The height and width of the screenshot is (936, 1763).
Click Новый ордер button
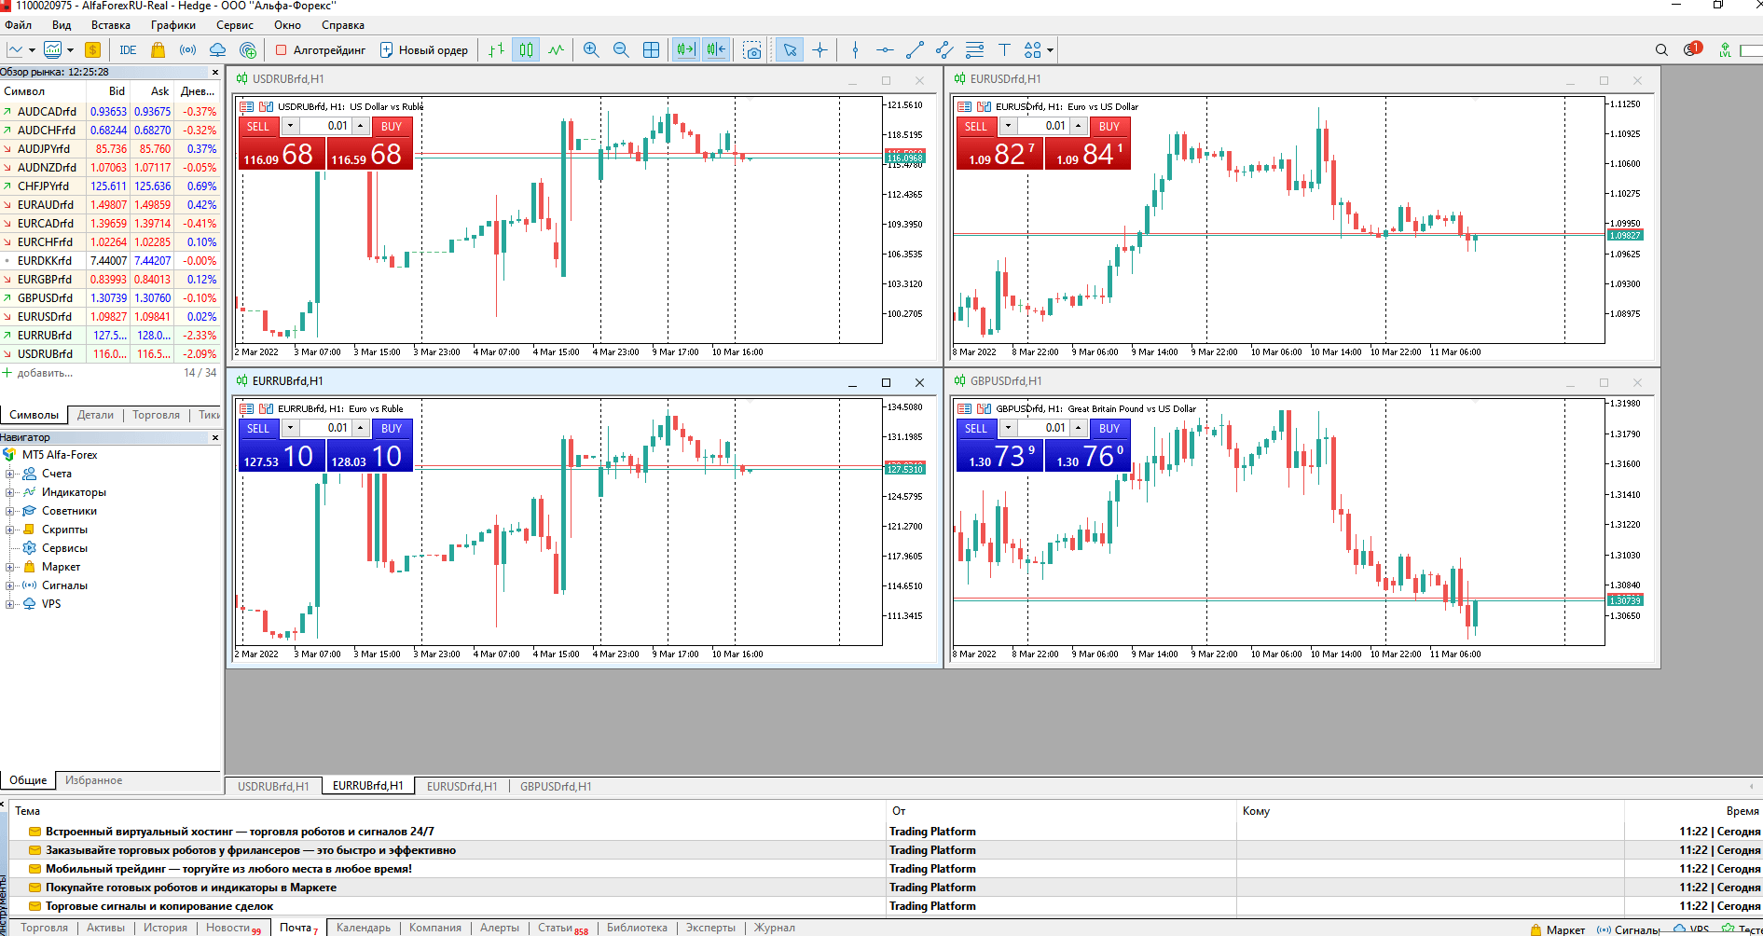click(424, 50)
